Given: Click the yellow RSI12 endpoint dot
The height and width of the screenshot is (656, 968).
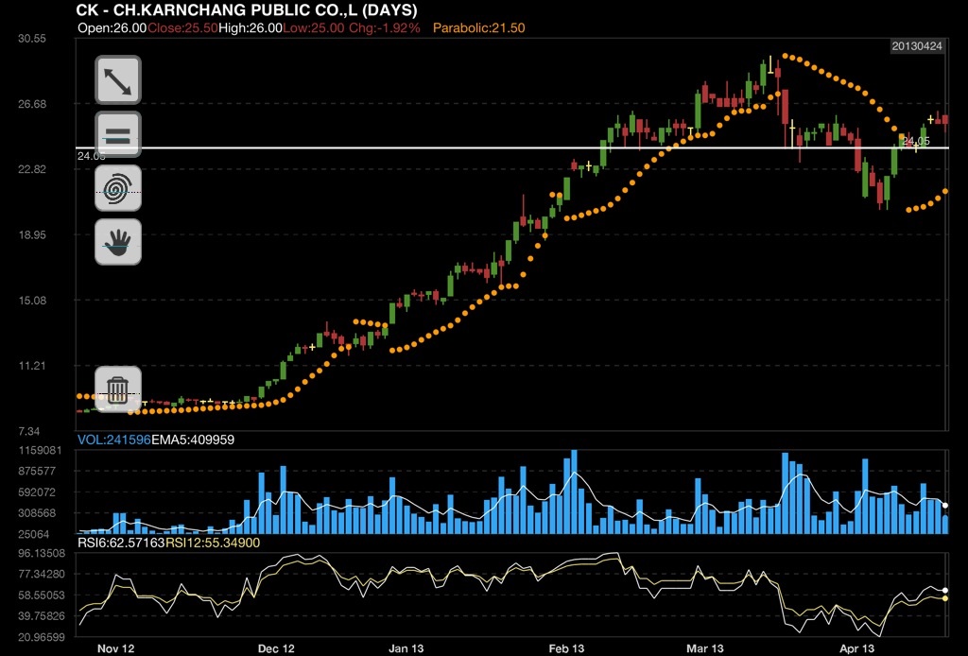Looking at the screenshot, I should click(x=944, y=598).
